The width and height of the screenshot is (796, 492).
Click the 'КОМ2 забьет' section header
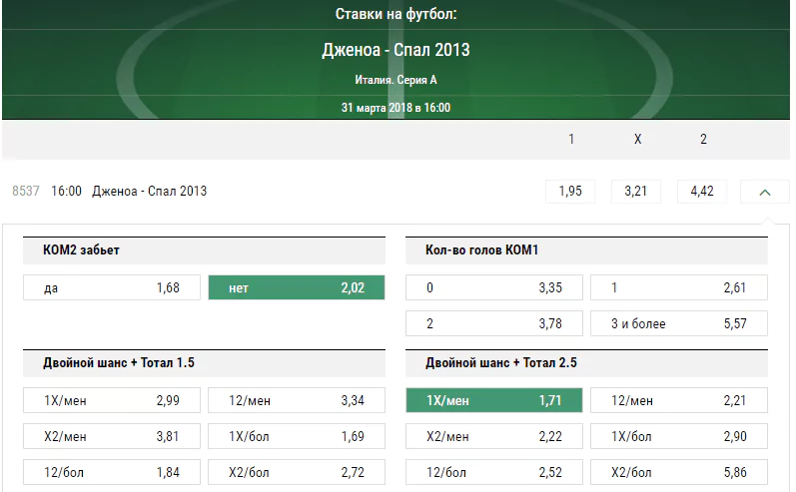tap(204, 250)
